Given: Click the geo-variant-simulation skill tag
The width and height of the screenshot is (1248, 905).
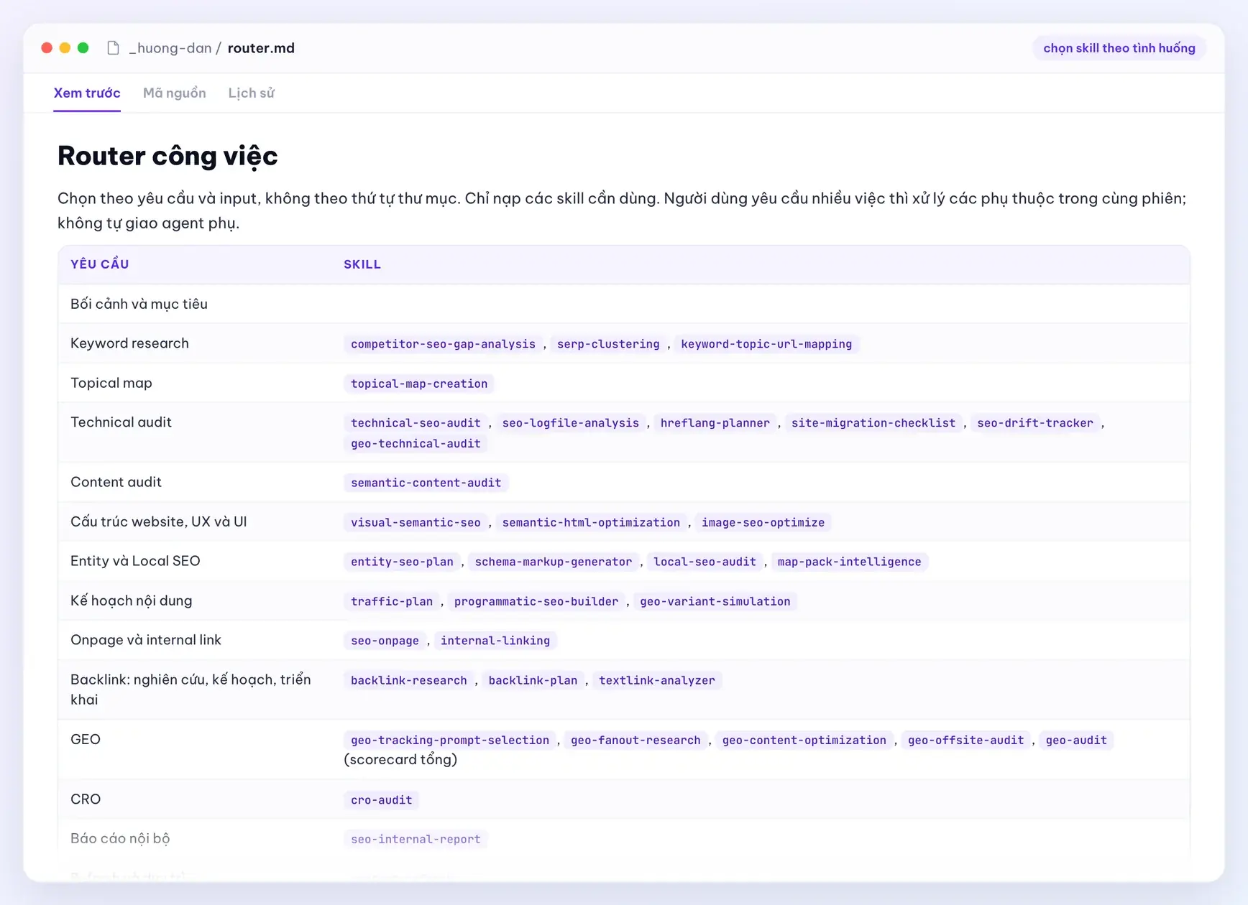Looking at the screenshot, I should [x=715, y=601].
